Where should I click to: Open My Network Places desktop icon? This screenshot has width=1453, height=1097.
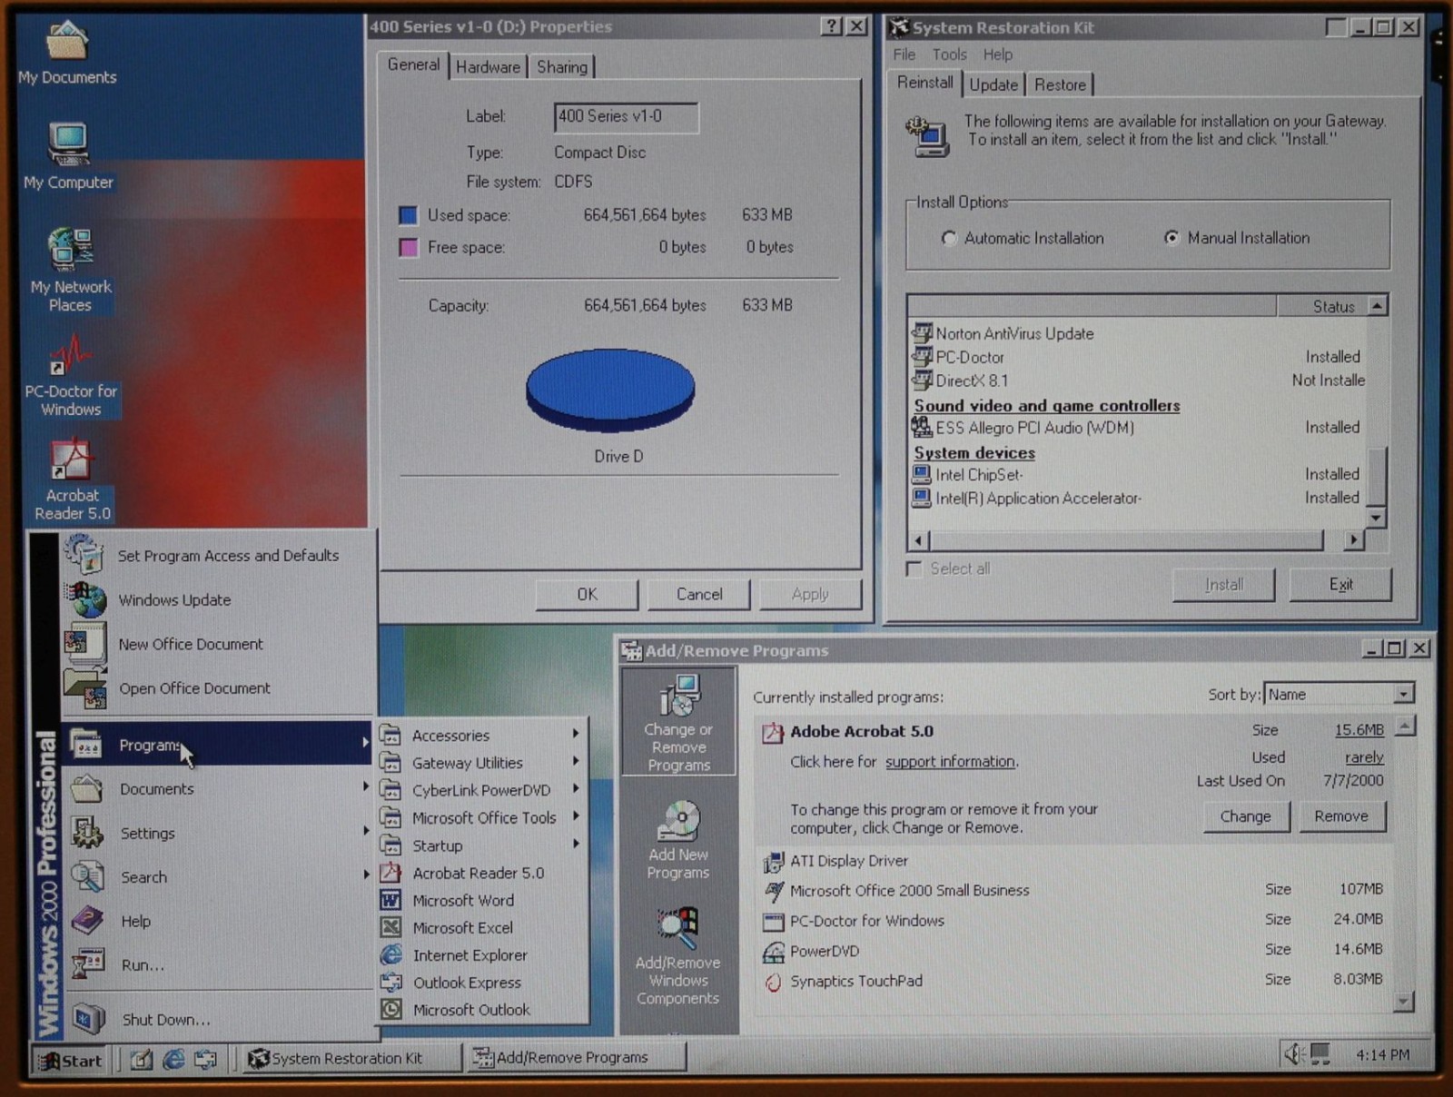(71, 270)
